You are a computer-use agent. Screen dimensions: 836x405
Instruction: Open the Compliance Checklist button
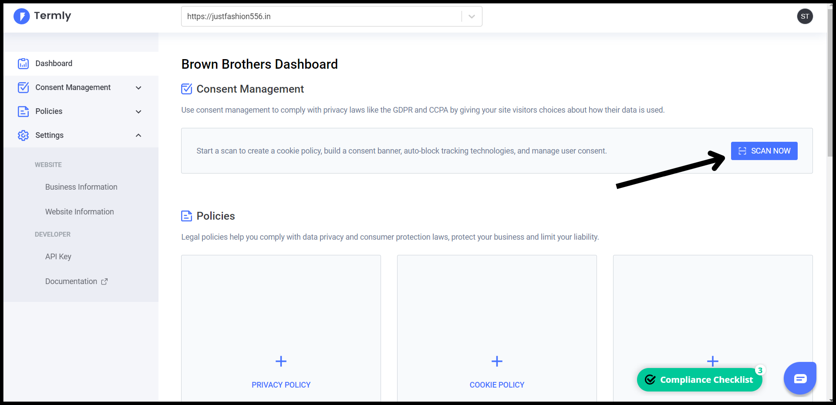[699, 380]
